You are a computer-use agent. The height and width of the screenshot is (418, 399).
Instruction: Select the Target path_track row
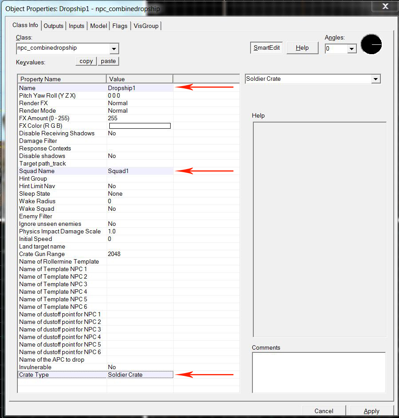[x=96, y=163]
